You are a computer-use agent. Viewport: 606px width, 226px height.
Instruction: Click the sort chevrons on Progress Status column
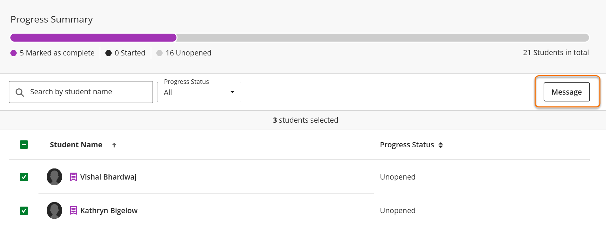[x=441, y=145]
